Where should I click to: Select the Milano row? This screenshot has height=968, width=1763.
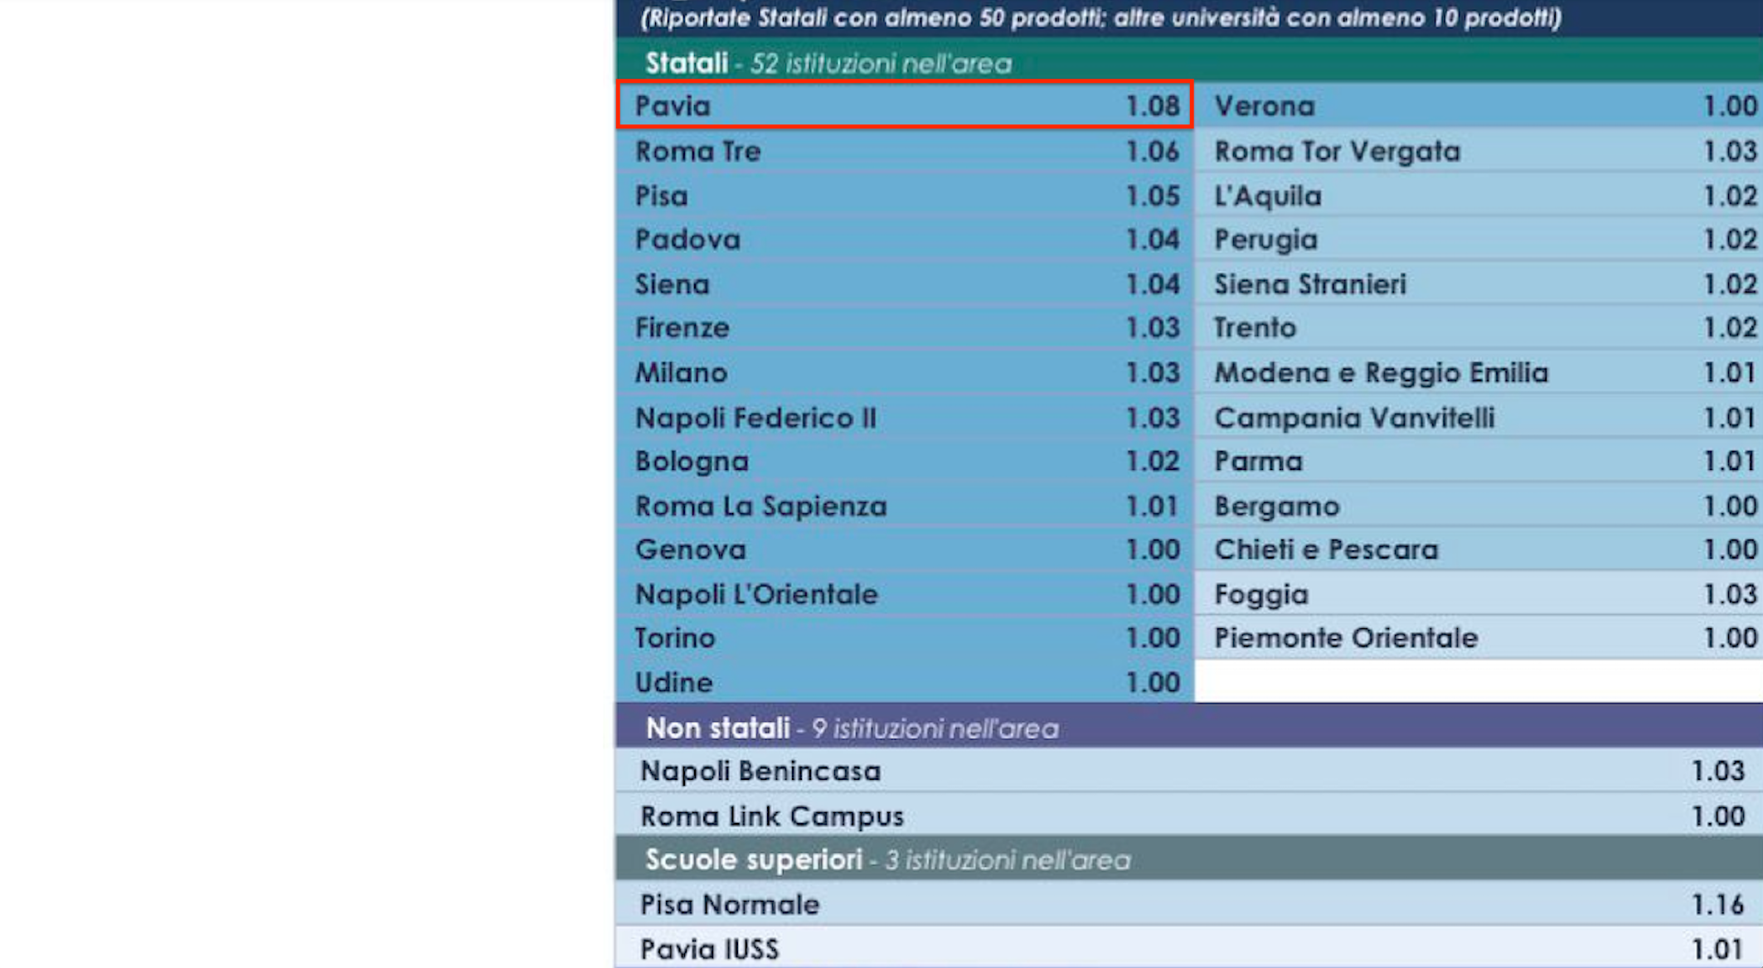(905, 373)
